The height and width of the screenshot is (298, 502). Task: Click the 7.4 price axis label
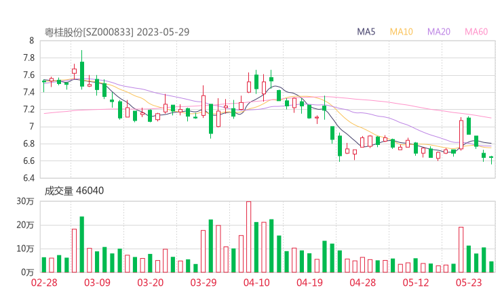click(28, 92)
